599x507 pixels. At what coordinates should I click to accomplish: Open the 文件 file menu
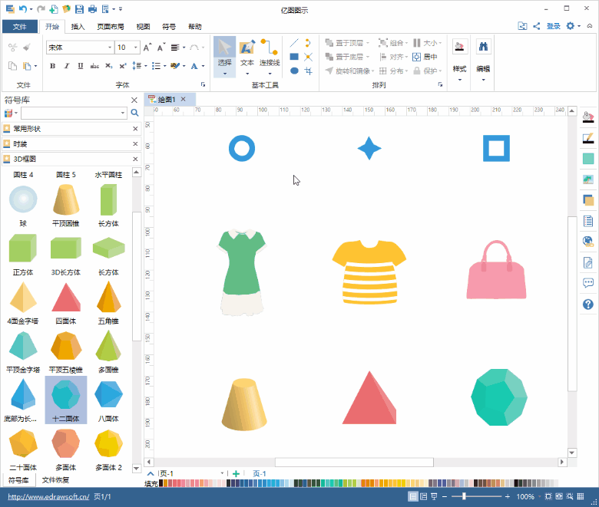pos(20,26)
